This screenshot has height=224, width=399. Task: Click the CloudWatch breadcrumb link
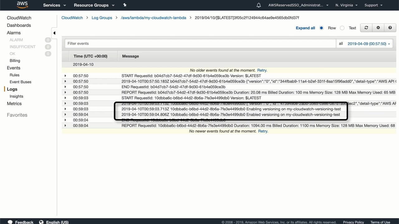coord(72,18)
